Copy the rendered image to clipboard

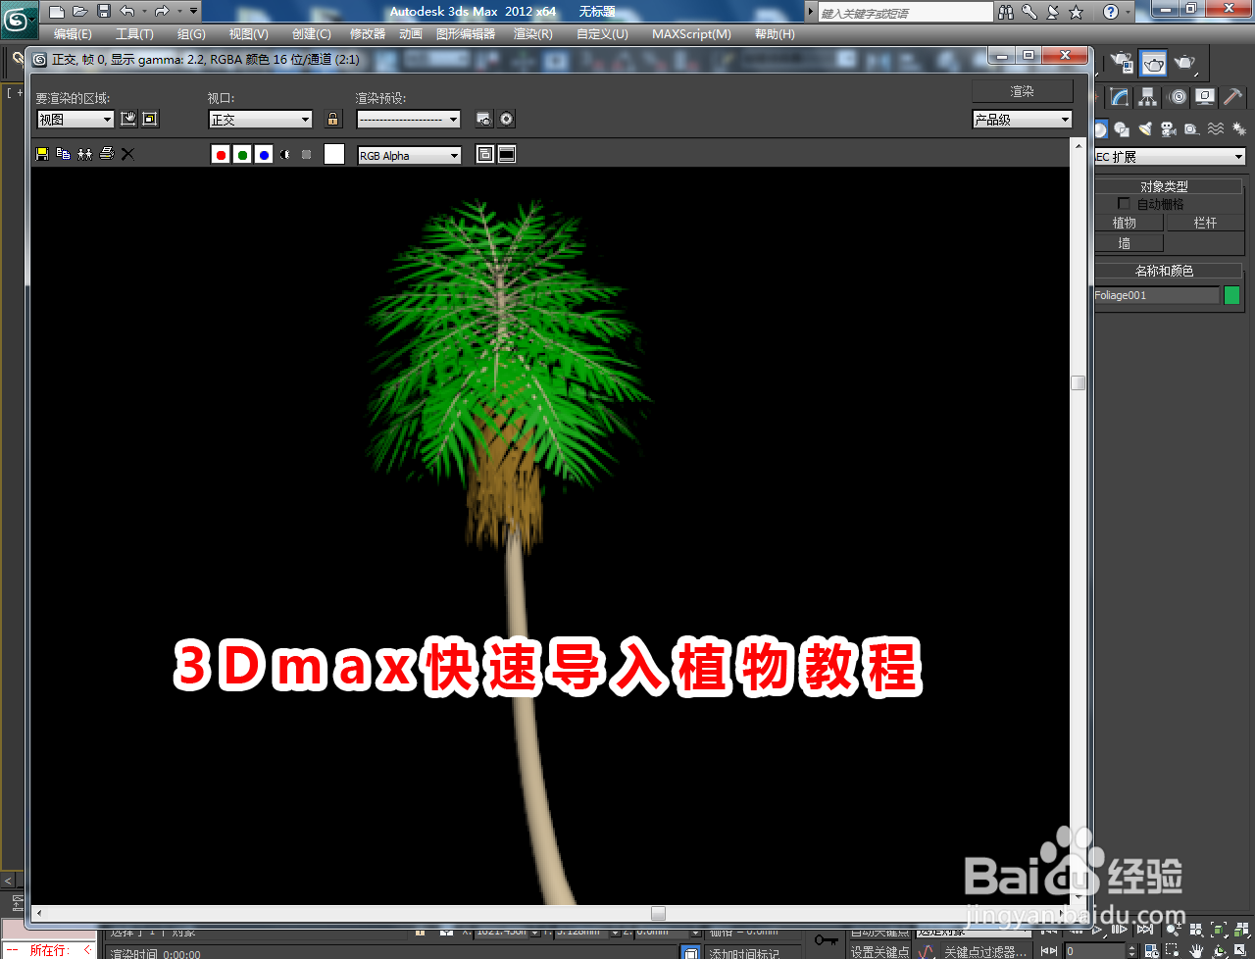pos(62,154)
